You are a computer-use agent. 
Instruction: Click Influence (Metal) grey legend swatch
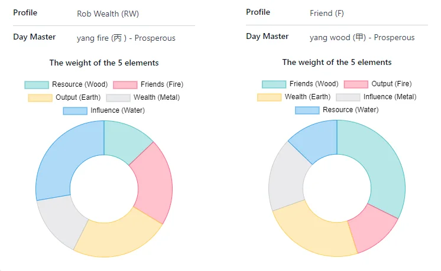348,97
